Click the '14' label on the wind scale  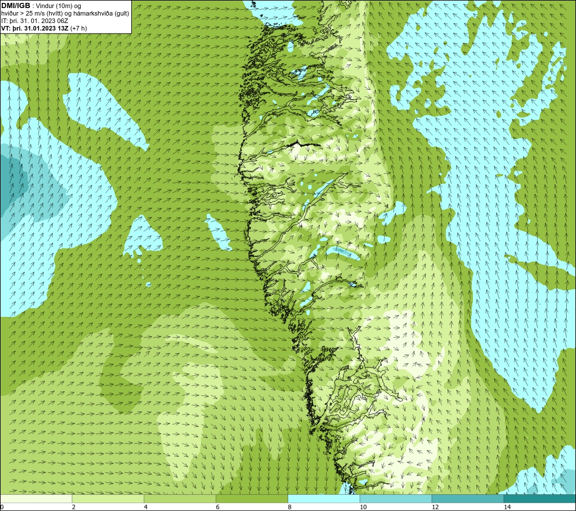tap(507, 507)
